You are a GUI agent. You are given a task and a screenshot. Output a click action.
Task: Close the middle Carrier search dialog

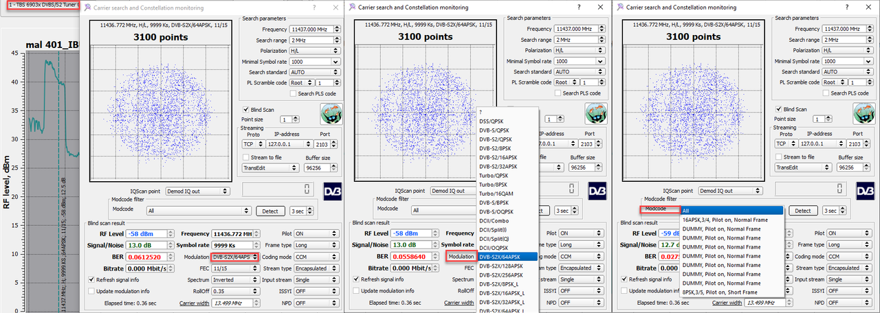click(599, 8)
